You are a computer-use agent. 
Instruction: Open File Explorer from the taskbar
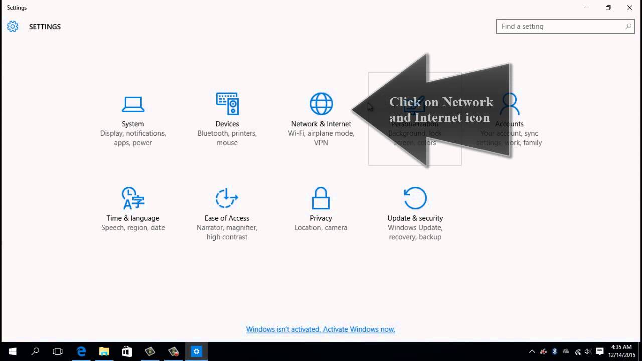tap(104, 351)
